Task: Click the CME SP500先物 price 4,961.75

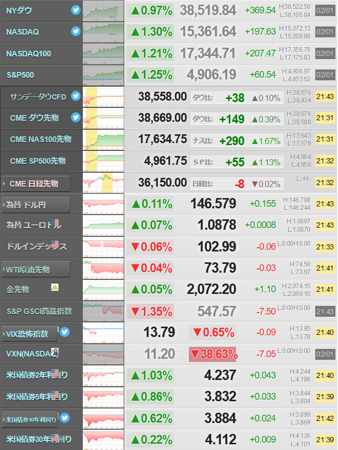Action: point(165,161)
